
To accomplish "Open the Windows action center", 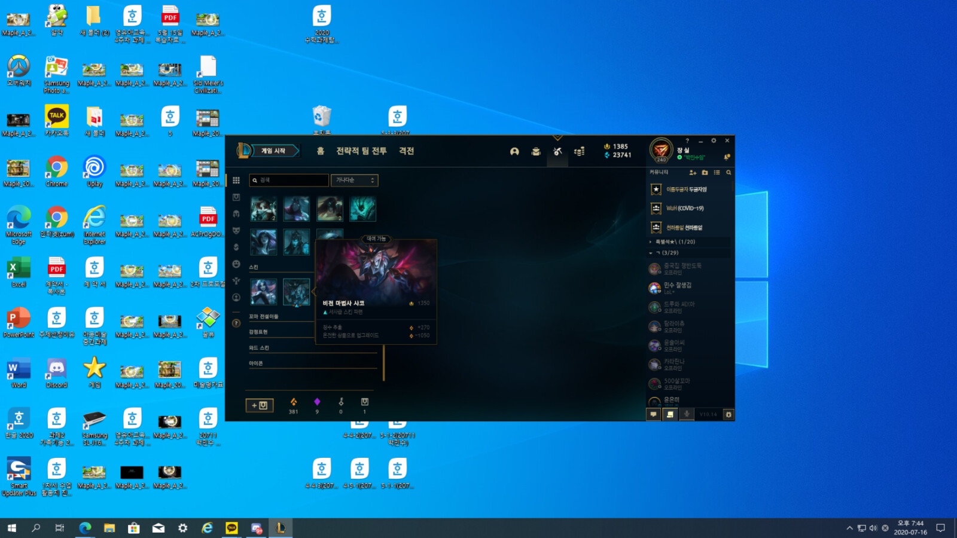I will [940, 528].
